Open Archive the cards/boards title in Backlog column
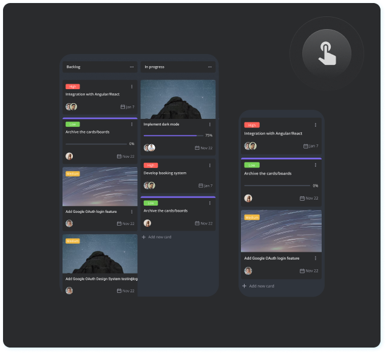386x353 pixels. tap(87, 132)
